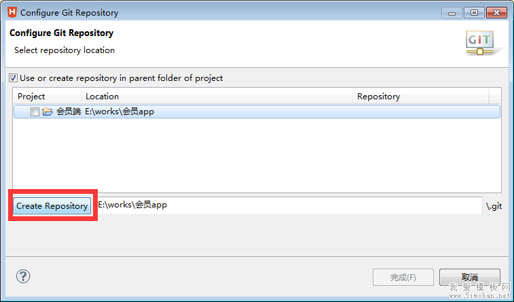Click the 完成(F) finish button

403,278
